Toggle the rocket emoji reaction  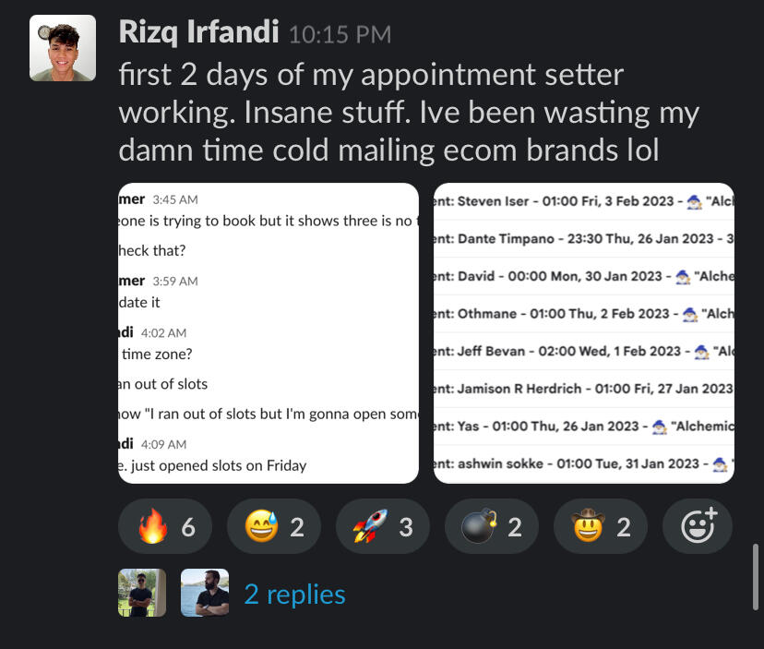tap(383, 527)
